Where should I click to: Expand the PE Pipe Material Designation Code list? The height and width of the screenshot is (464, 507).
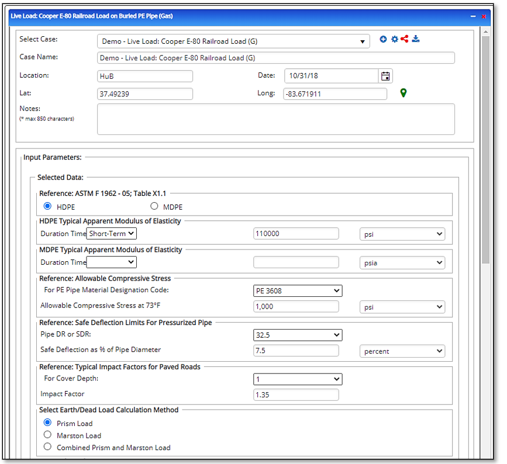298,290
